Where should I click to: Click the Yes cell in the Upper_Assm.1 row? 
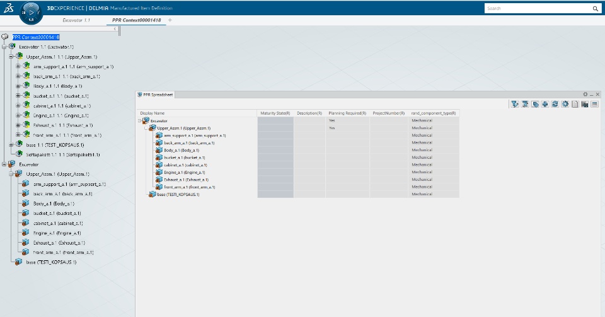click(x=347, y=128)
